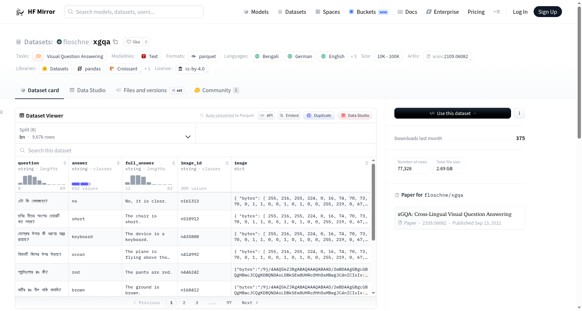Click the Data Studio button in viewer

[355, 115]
